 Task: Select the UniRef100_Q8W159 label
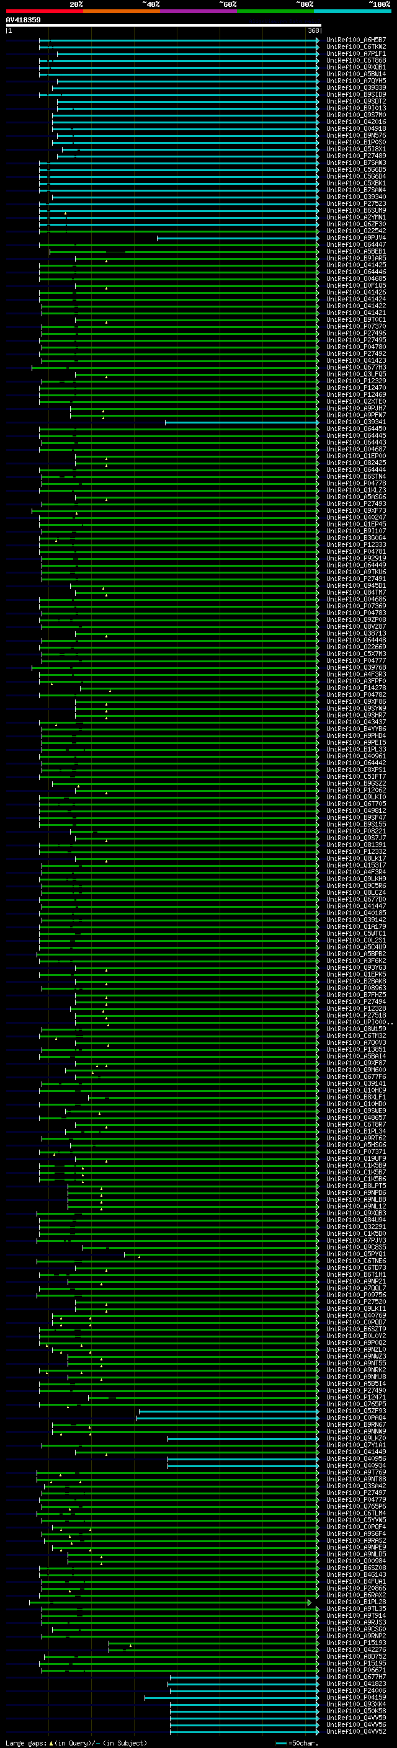coord(356,1029)
